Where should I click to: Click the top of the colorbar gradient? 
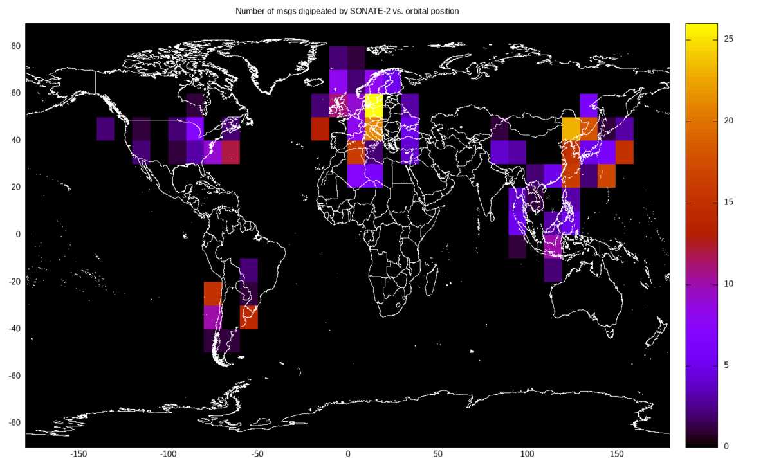point(701,29)
